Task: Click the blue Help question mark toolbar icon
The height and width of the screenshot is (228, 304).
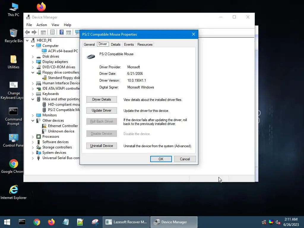Action: click(x=61, y=32)
